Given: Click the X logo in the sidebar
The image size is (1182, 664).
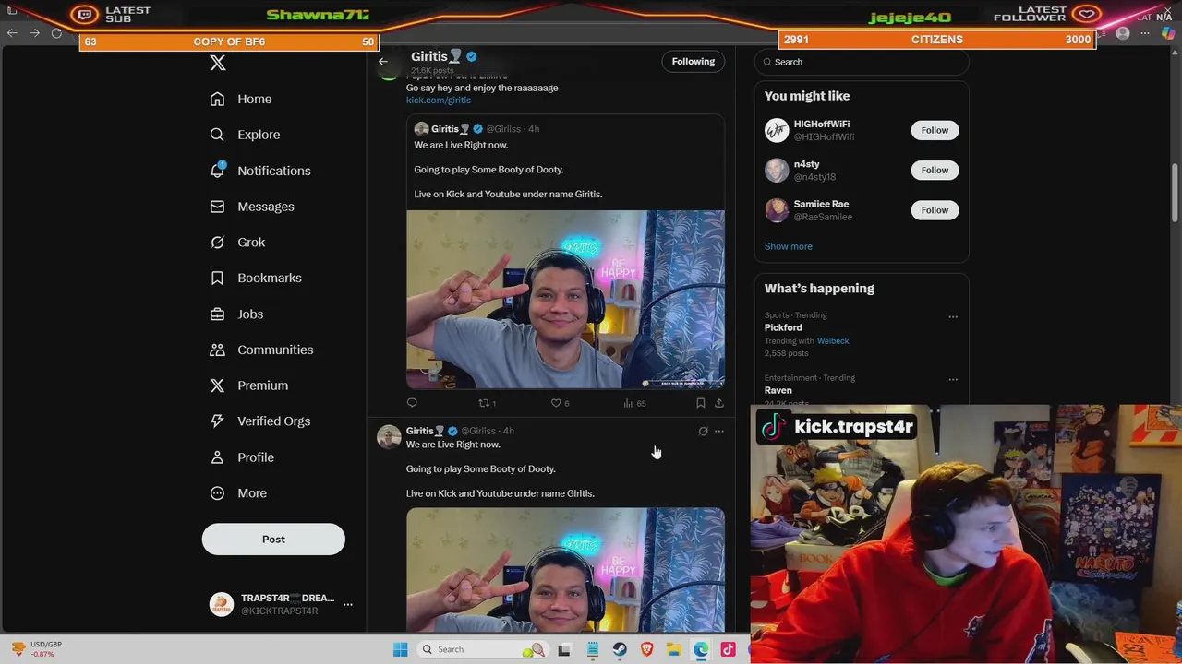Looking at the screenshot, I should (x=218, y=63).
